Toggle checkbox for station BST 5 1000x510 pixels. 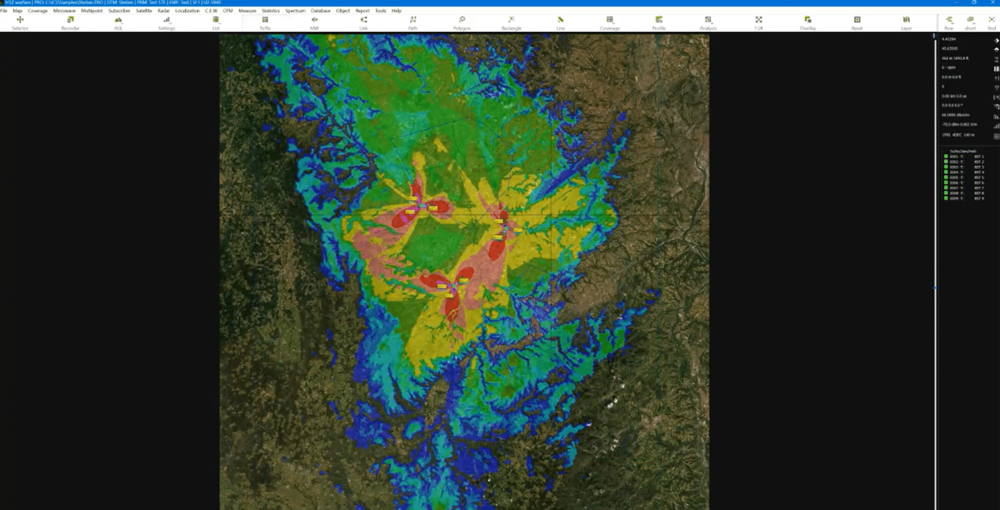click(x=946, y=177)
